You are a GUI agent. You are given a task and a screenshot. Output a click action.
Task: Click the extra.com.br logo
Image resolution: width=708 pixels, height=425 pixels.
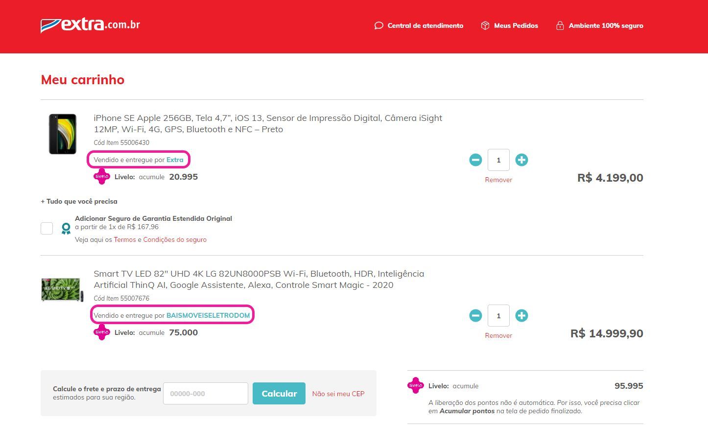90,25
